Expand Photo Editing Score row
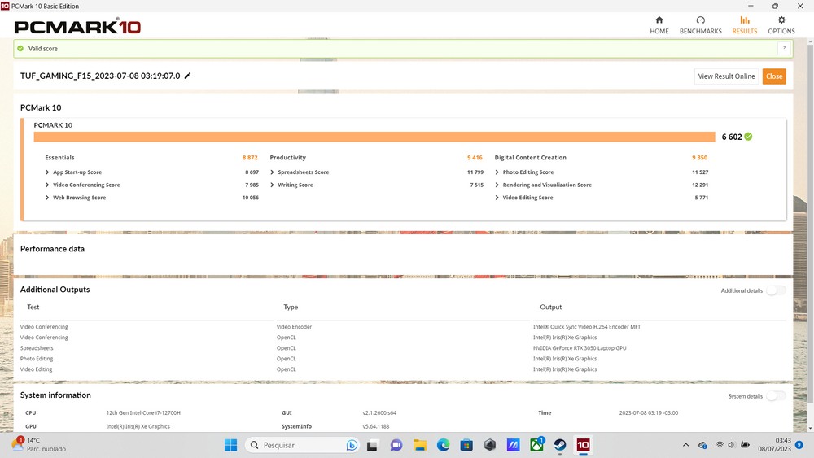Screen dimensions: 814x458 pos(497,172)
